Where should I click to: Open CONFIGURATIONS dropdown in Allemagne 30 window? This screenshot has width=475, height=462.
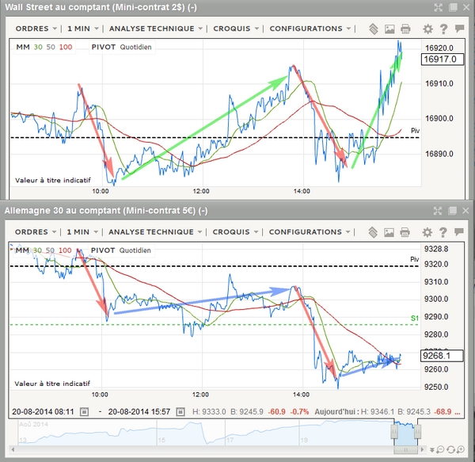click(310, 232)
